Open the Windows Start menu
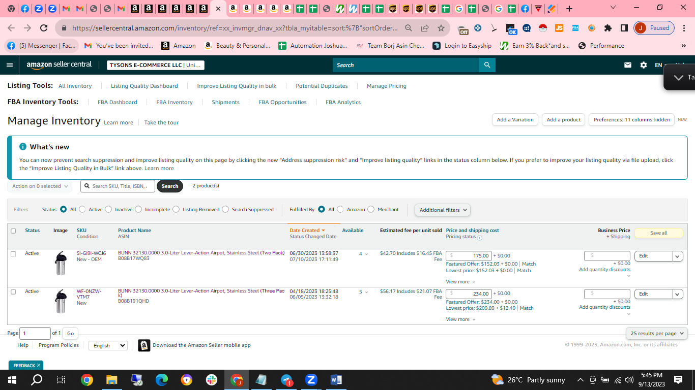This screenshot has height=390, width=695. tap(12, 380)
